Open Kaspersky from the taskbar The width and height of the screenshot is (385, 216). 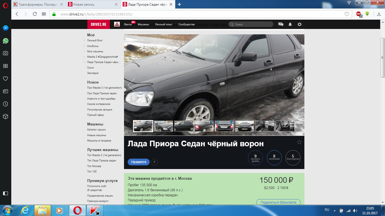95,210
